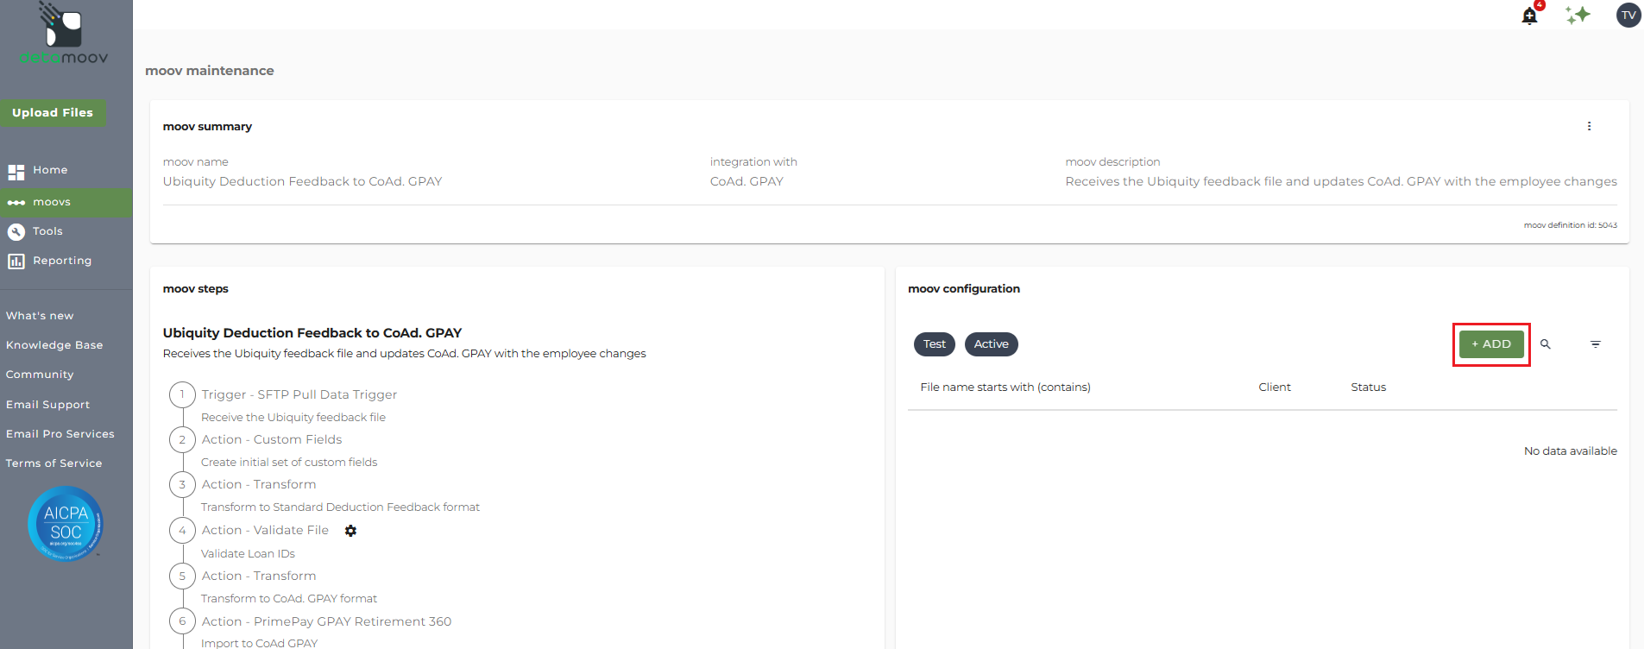Viewport: 1644px width, 649px height.
Task: Click the moov description value text
Action: pyautogui.click(x=1341, y=181)
